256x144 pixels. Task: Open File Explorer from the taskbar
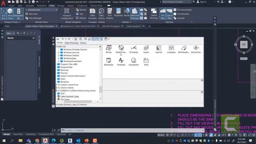[20, 140]
